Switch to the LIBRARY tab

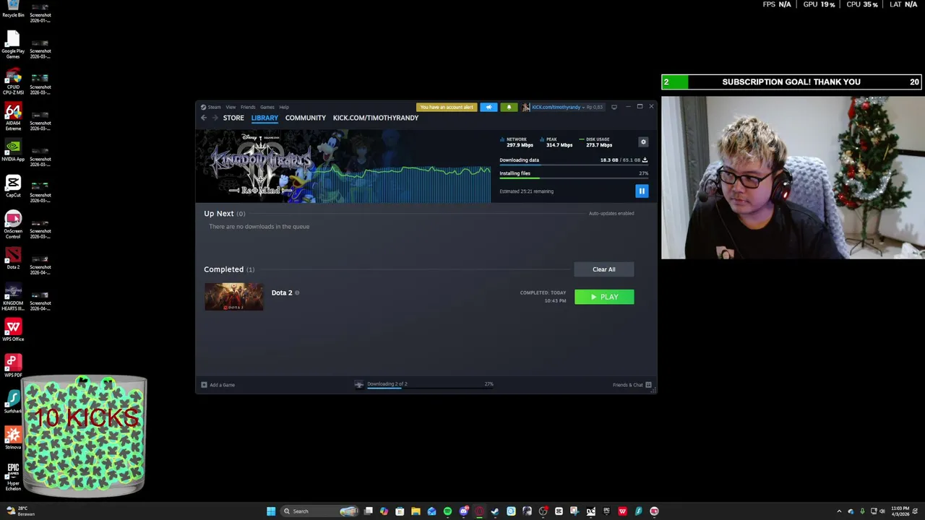pyautogui.click(x=264, y=118)
